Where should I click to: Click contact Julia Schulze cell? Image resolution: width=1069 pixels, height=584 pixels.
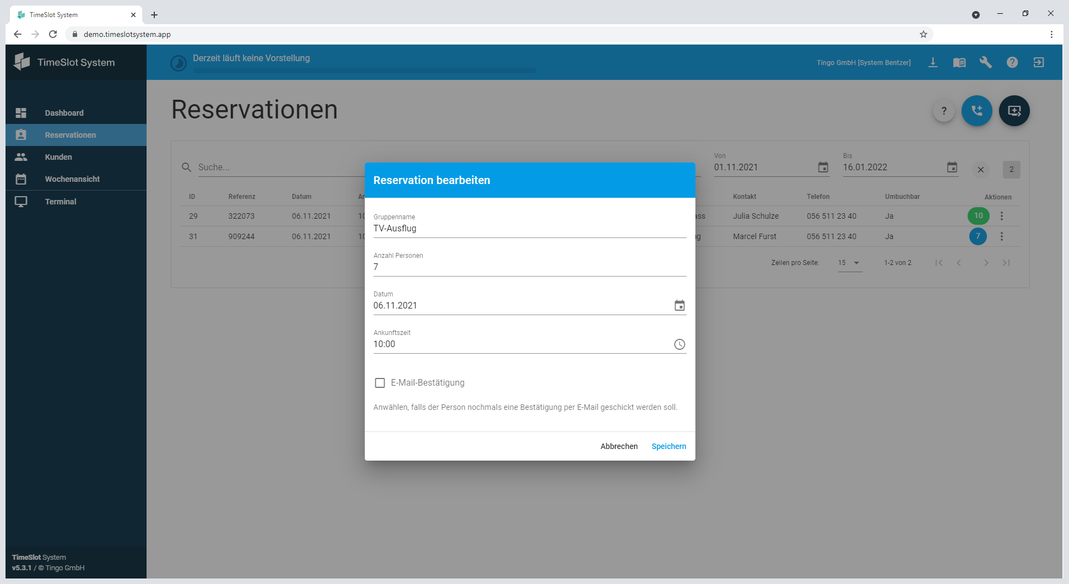[x=756, y=216]
